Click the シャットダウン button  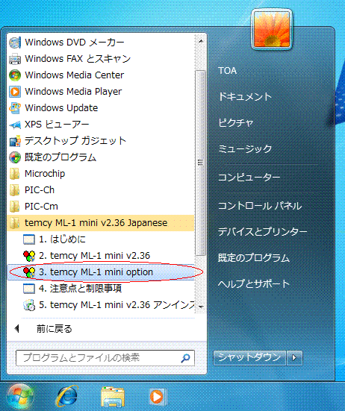[x=249, y=357]
